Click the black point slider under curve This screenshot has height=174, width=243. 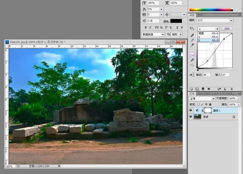point(198,70)
